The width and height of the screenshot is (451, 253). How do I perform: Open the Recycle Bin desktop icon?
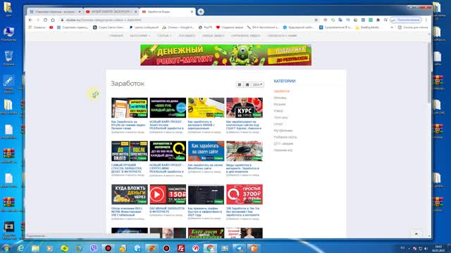8,58
